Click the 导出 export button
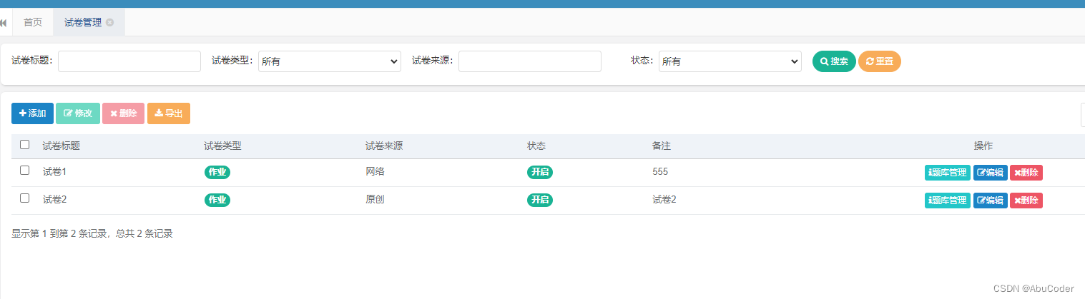 (x=169, y=113)
